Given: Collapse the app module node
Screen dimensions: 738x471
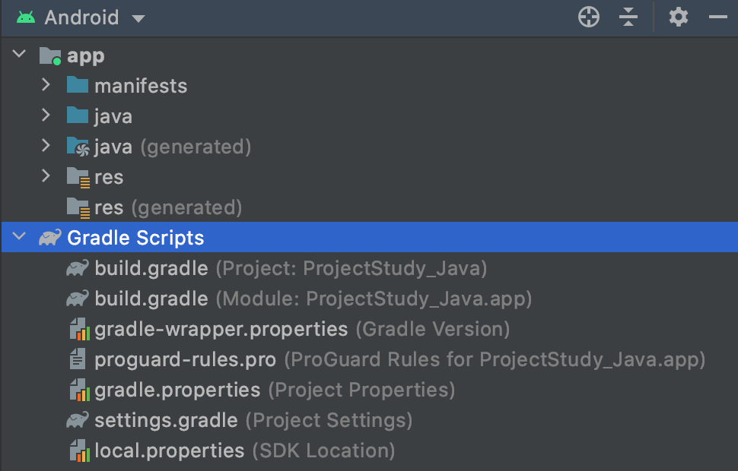Looking at the screenshot, I should point(20,55).
